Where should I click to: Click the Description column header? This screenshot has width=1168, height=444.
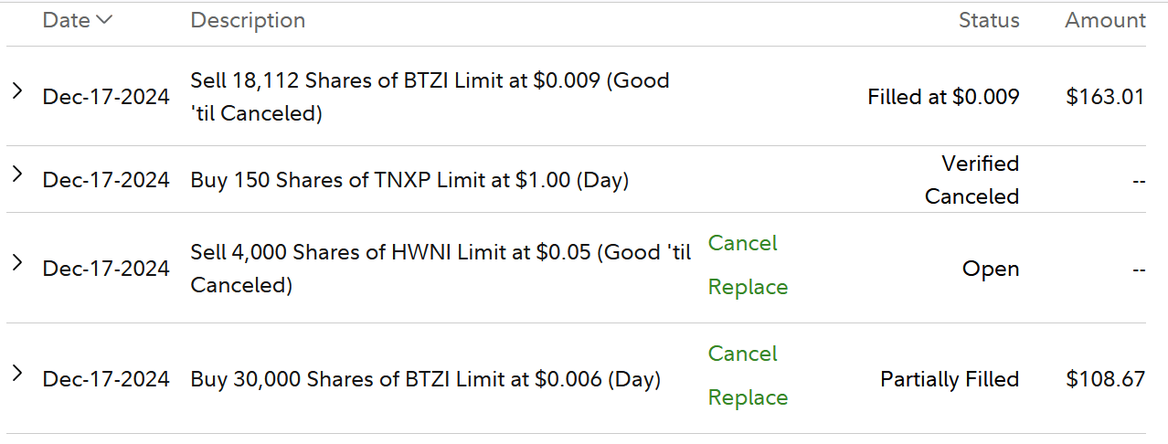pos(248,20)
